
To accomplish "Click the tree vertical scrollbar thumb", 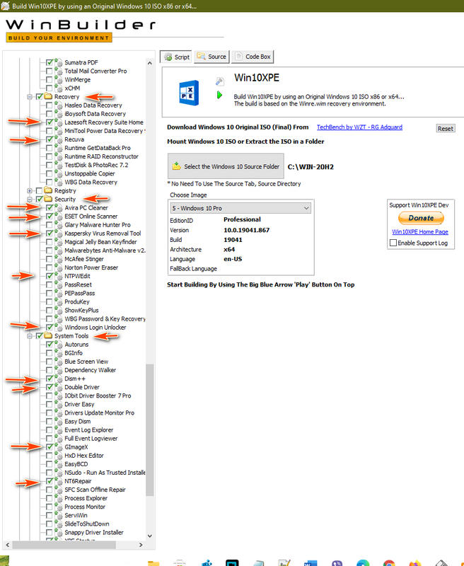I will pos(150,429).
